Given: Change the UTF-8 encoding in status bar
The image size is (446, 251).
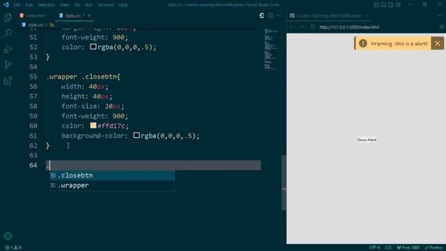Looking at the screenshot, I should click(374, 248).
